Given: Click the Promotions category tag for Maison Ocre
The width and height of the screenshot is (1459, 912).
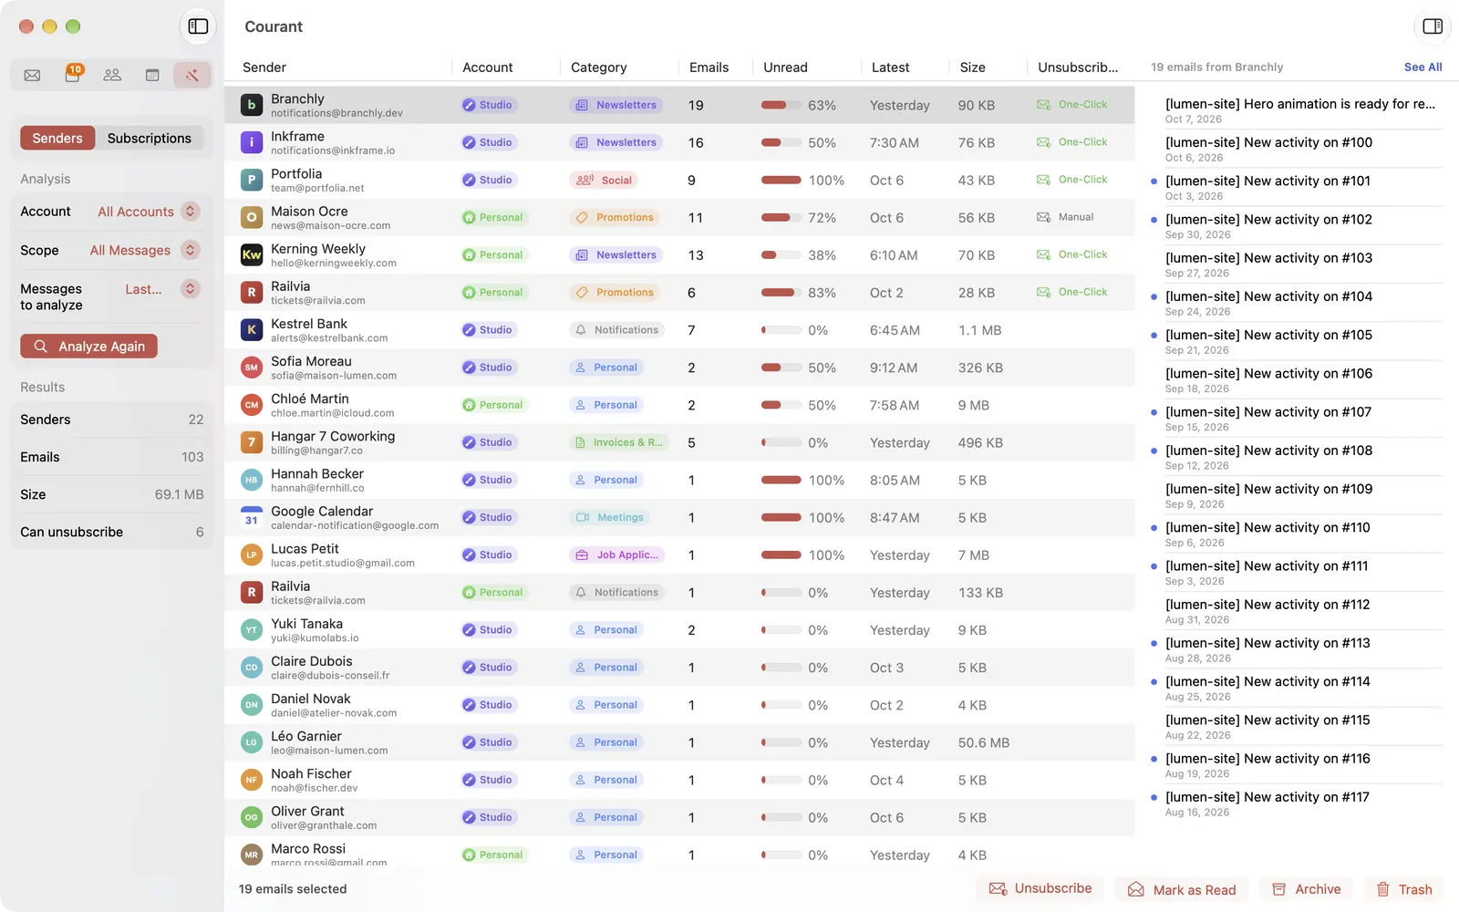Looking at the screenshot, I should (x=616, y=217).
